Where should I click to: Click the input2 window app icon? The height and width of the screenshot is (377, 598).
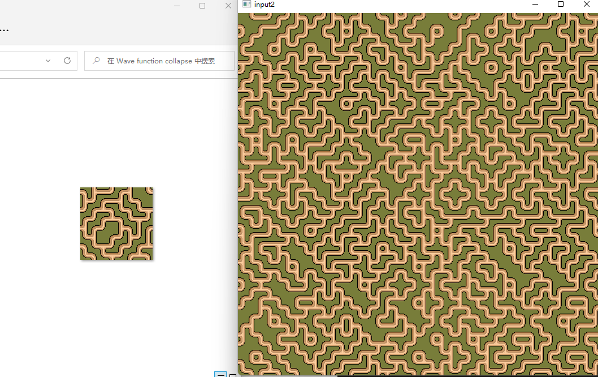[x=246, y=5]
